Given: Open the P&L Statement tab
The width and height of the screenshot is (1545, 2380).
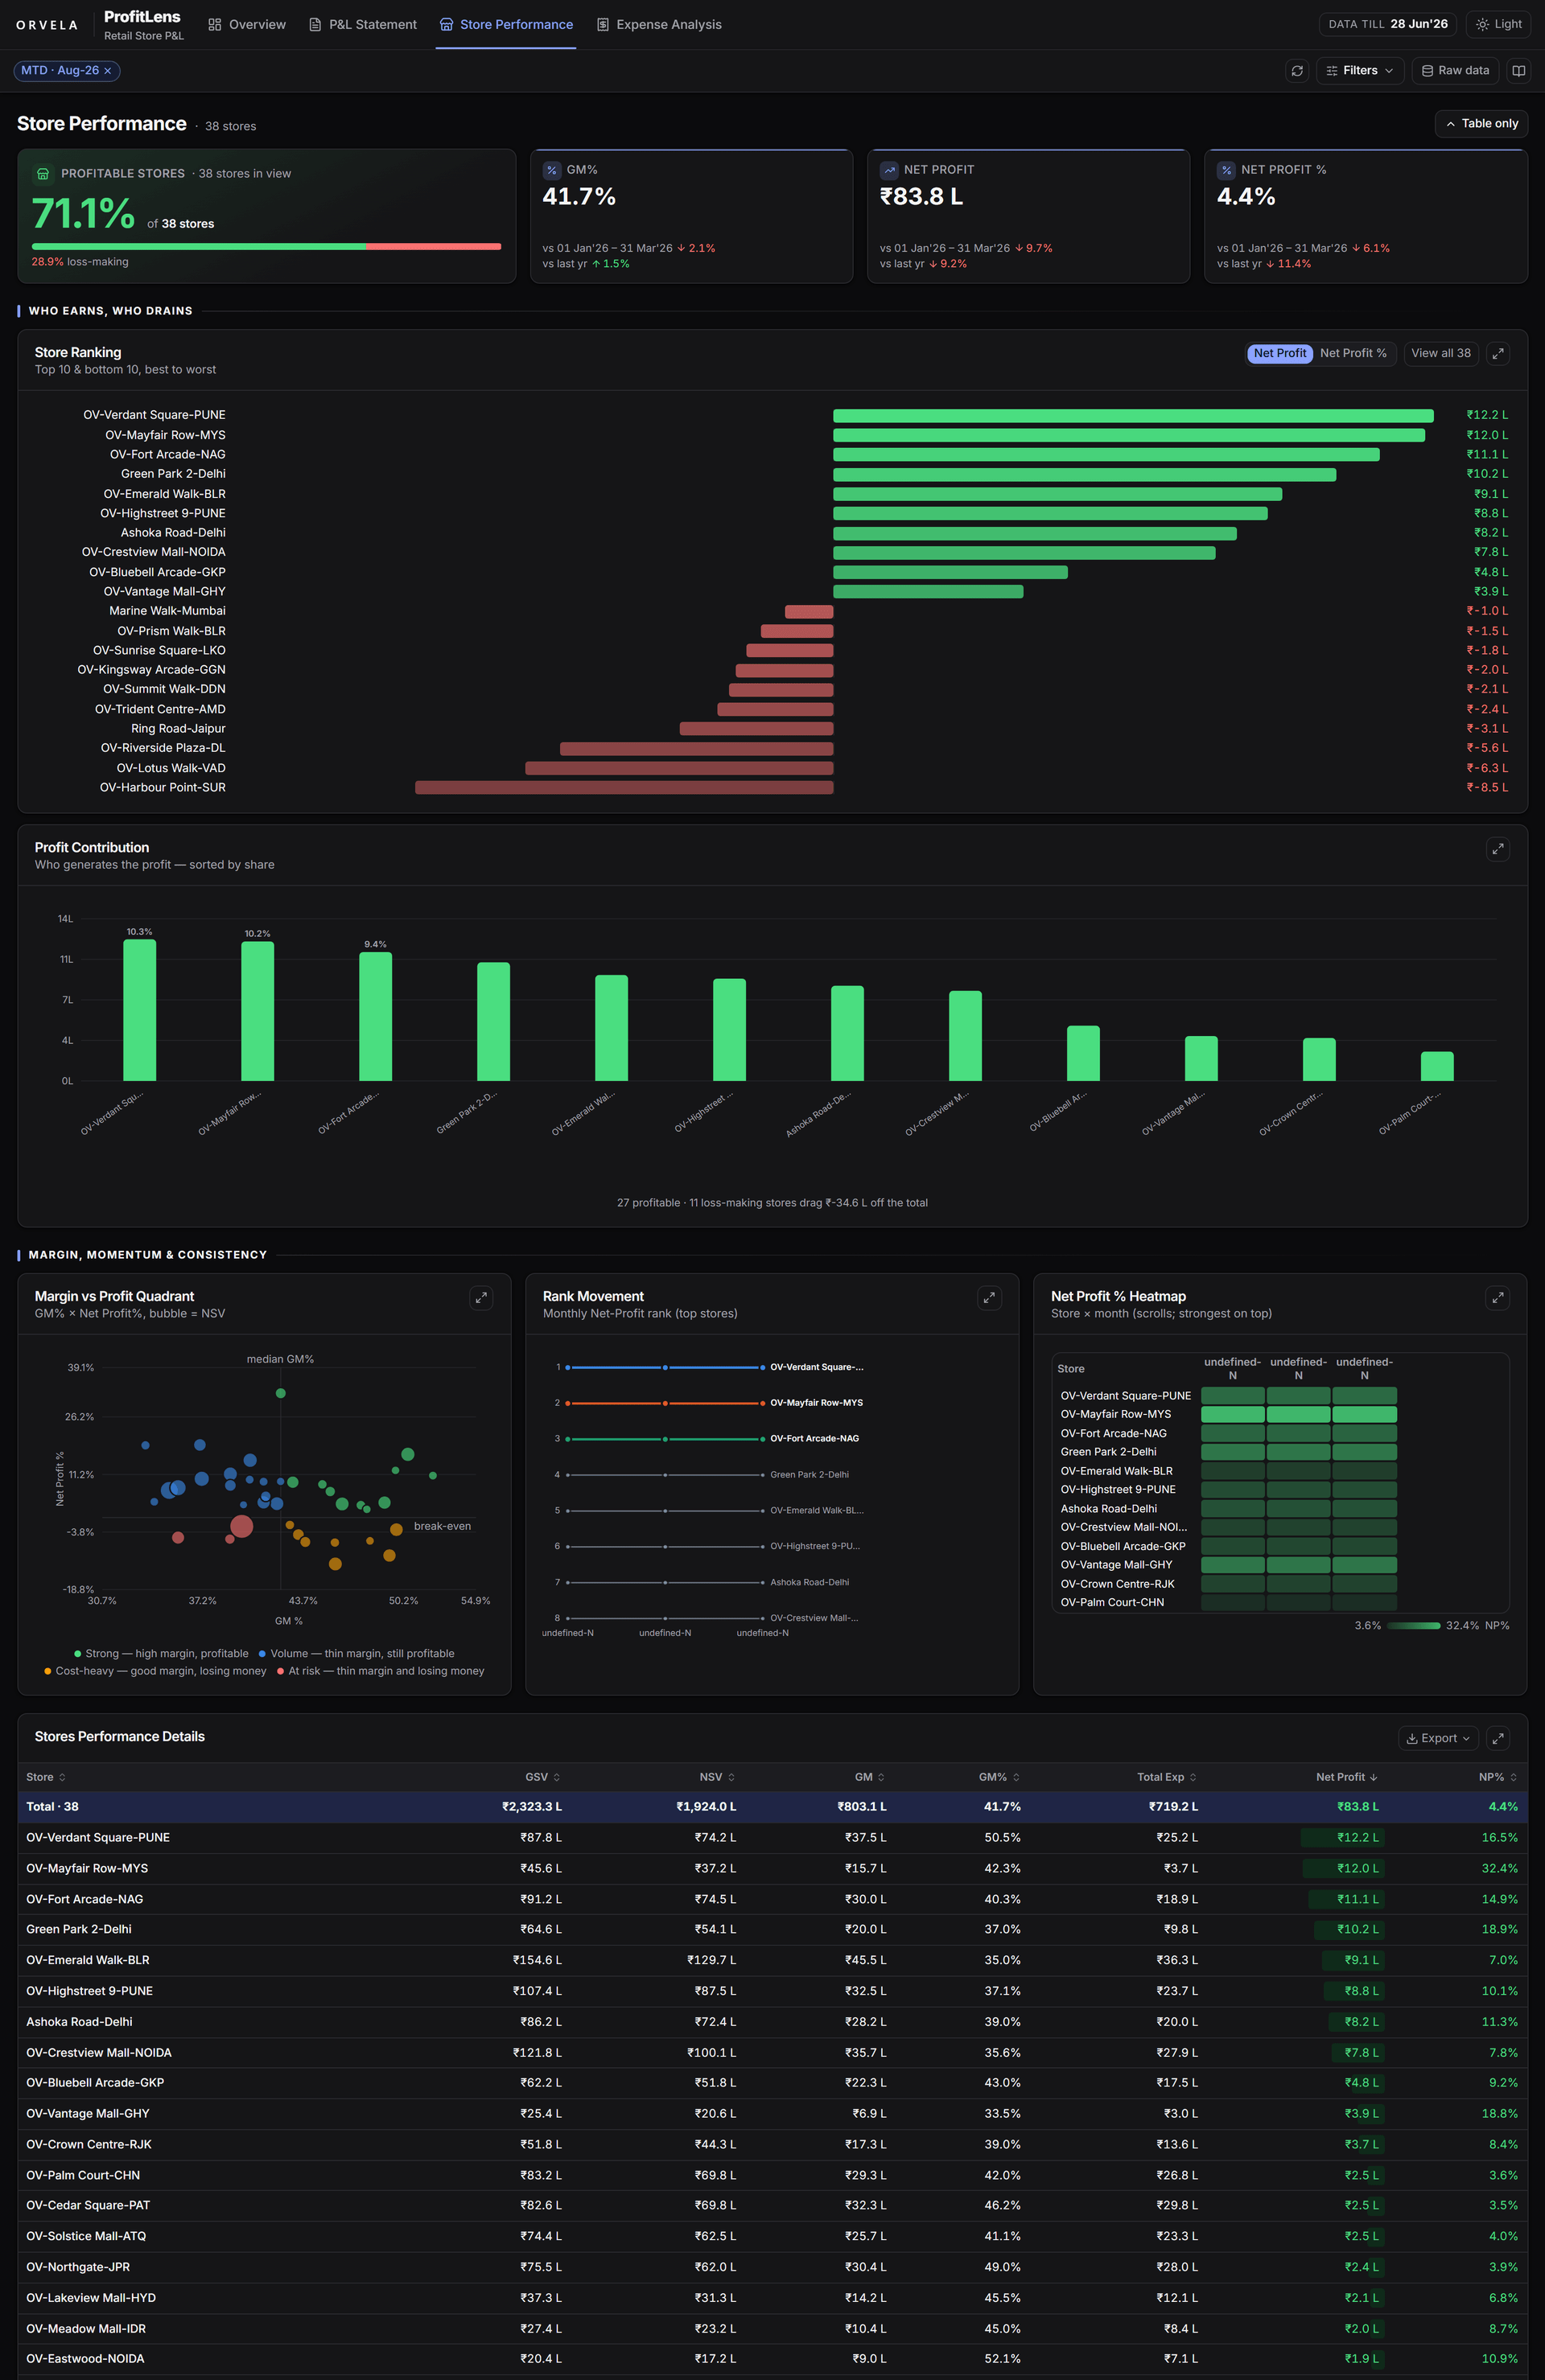Looking at the screenshot, I should coord(363,24).
